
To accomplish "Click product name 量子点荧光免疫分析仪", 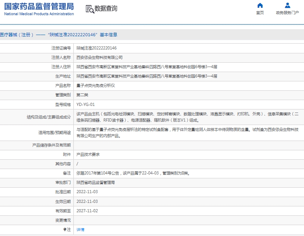I will (x=96, y=86).
